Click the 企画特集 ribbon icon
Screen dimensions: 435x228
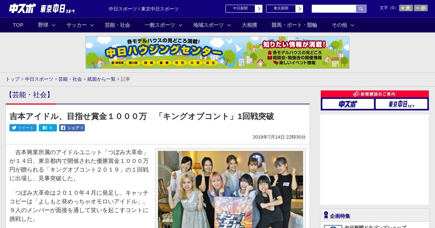pos(326,215)
